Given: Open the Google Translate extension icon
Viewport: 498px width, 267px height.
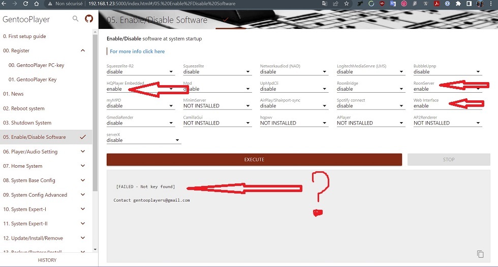Looking at the screenshot, I should pos(393,4).
